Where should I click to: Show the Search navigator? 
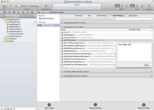tap(14, 12)
